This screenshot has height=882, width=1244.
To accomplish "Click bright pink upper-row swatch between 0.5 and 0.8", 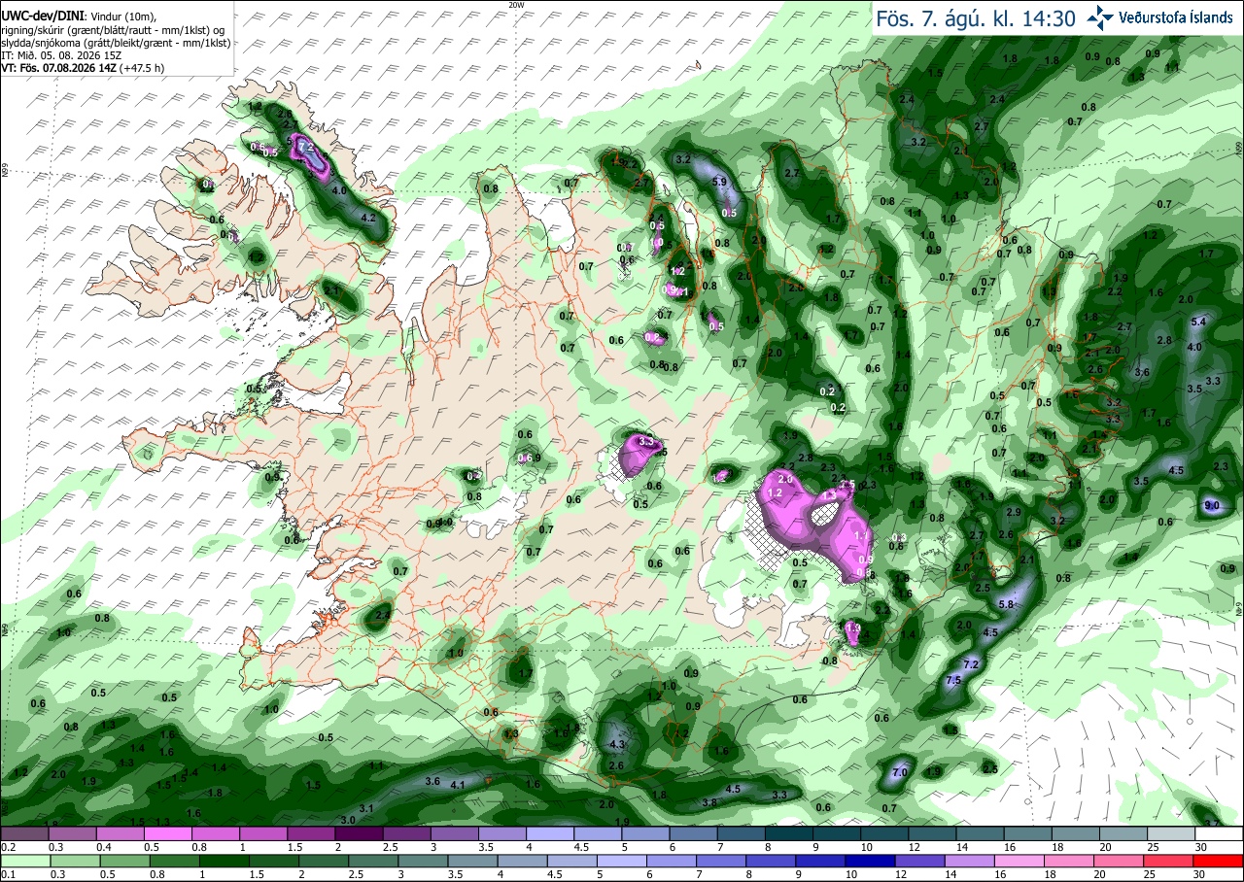I will [x=167, y=833].
